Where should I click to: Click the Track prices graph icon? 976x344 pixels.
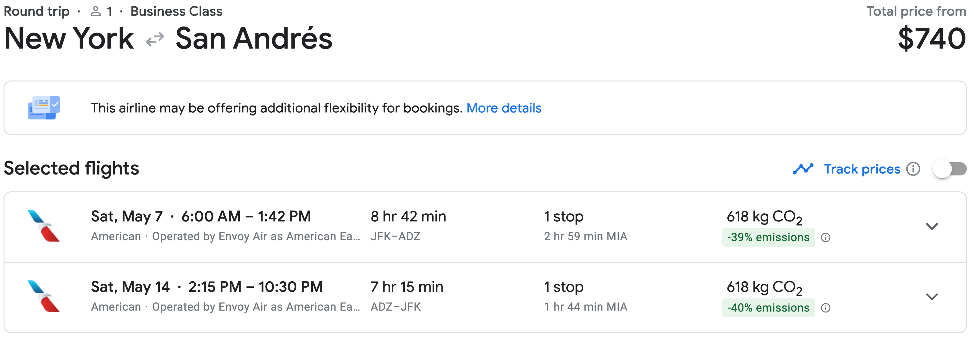pyautogui.click(x=803, y=169)
